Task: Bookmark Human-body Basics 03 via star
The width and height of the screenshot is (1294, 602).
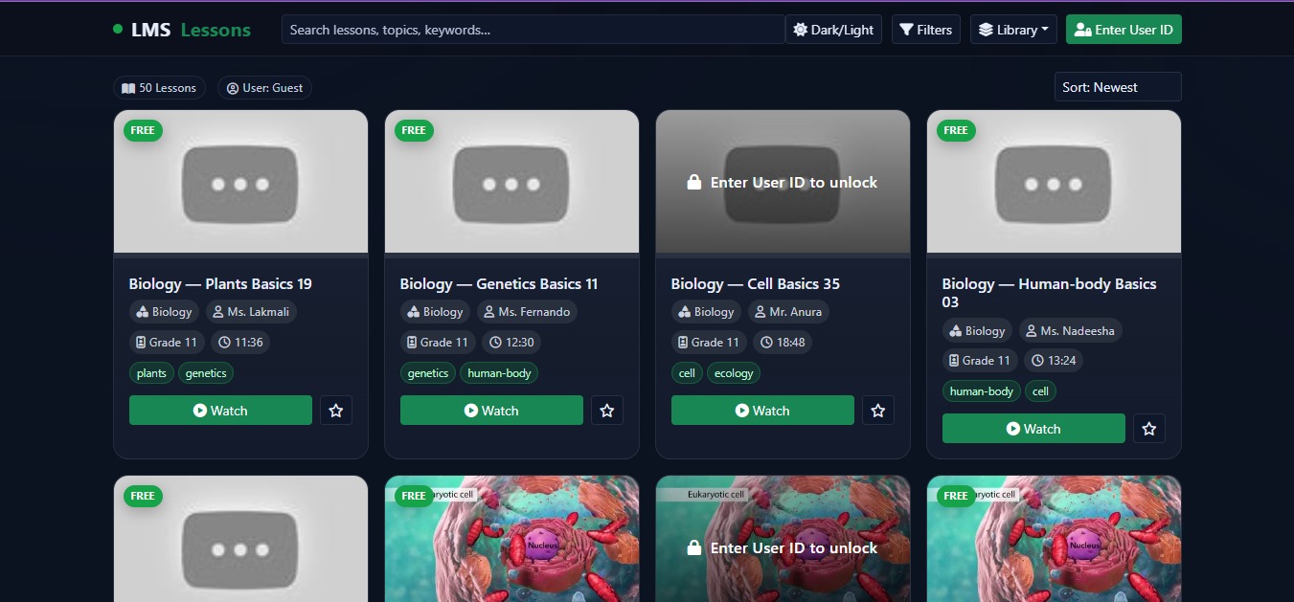Action: (1148, 429)
